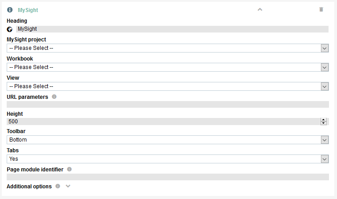The width and height of the screenshot is (337, 199).
Task: Delete the MySight module via trash icon
Action: click(x=321, y=9)
